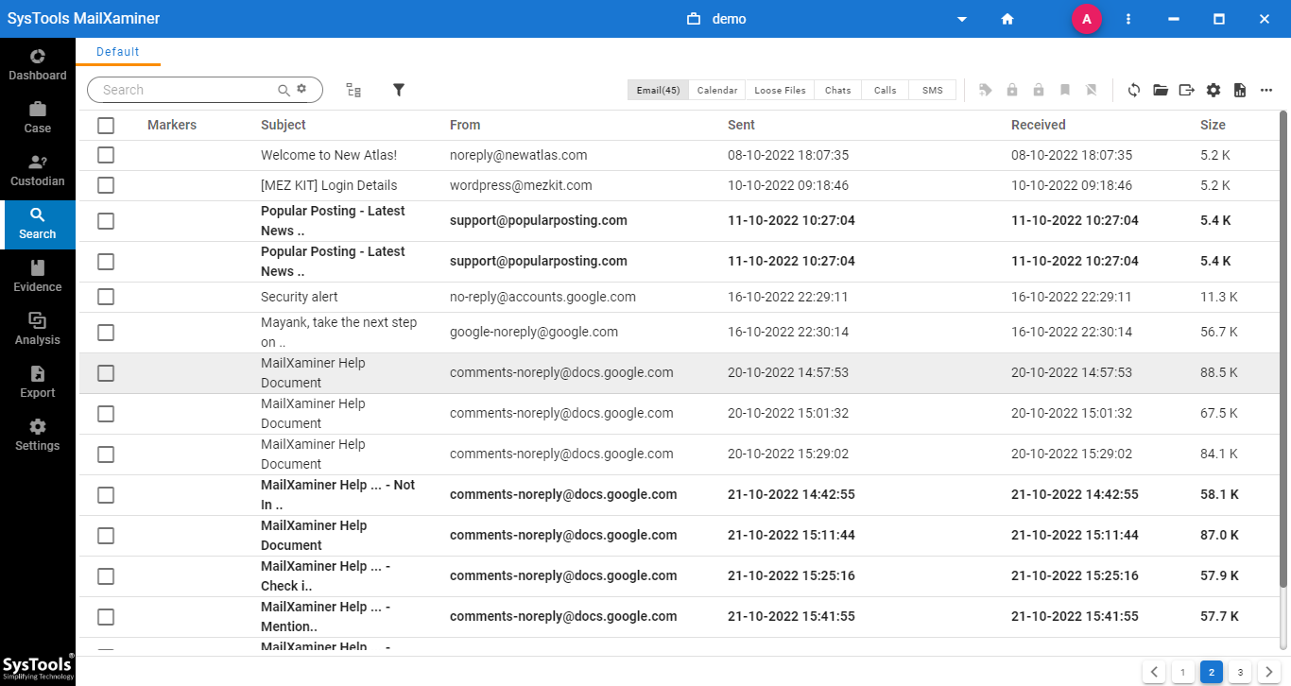This screenshot has width=1291, height=686.
Task: Switch to the Chats tab
Action: tap(838, 90)
